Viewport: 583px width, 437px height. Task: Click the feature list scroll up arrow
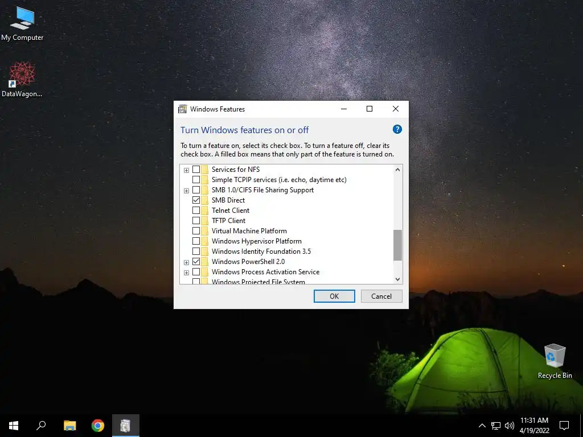[397, 170]
